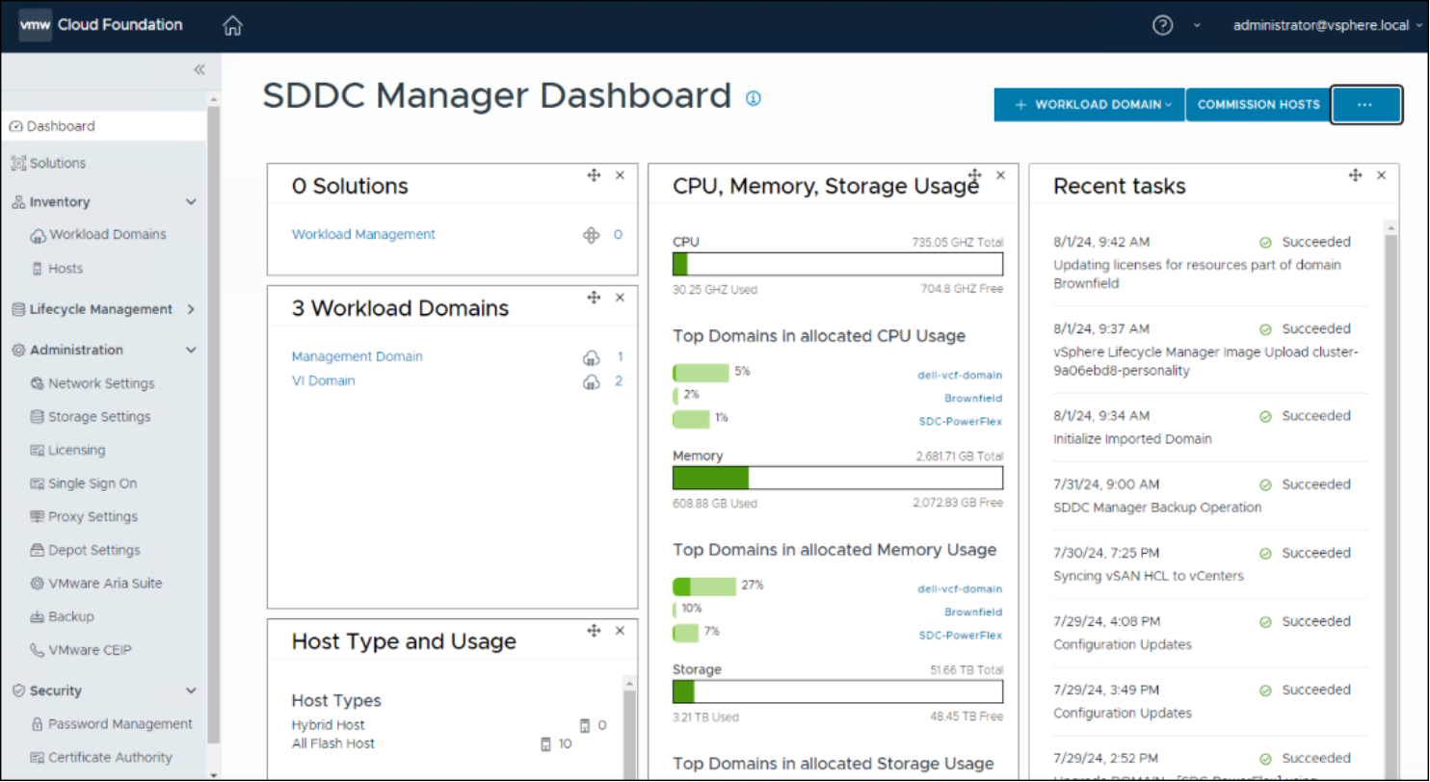Click cloud icon in VI Domain row
The image size is (1430, 782).
(x=591, y=381)
